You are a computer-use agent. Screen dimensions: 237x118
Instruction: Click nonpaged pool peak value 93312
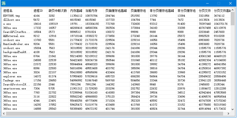[x=153, y=24]
